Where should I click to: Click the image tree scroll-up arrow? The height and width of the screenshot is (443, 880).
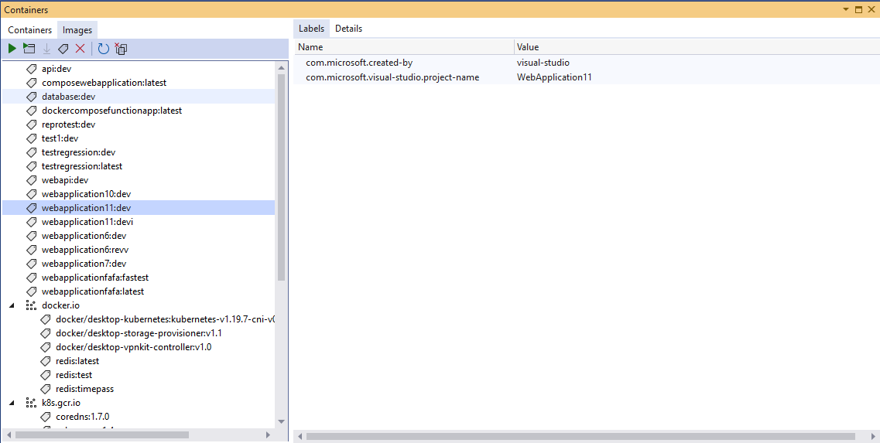(x=281, y=68)
